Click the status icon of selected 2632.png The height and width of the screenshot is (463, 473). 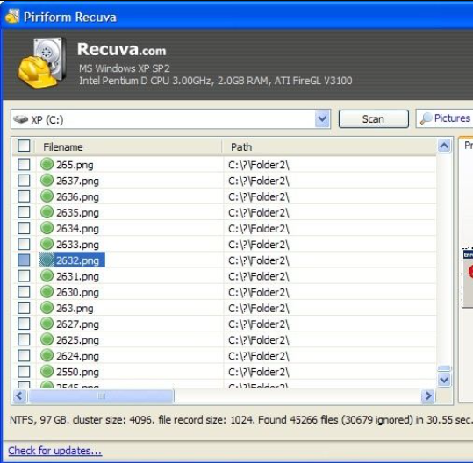[x=47, y=260]
